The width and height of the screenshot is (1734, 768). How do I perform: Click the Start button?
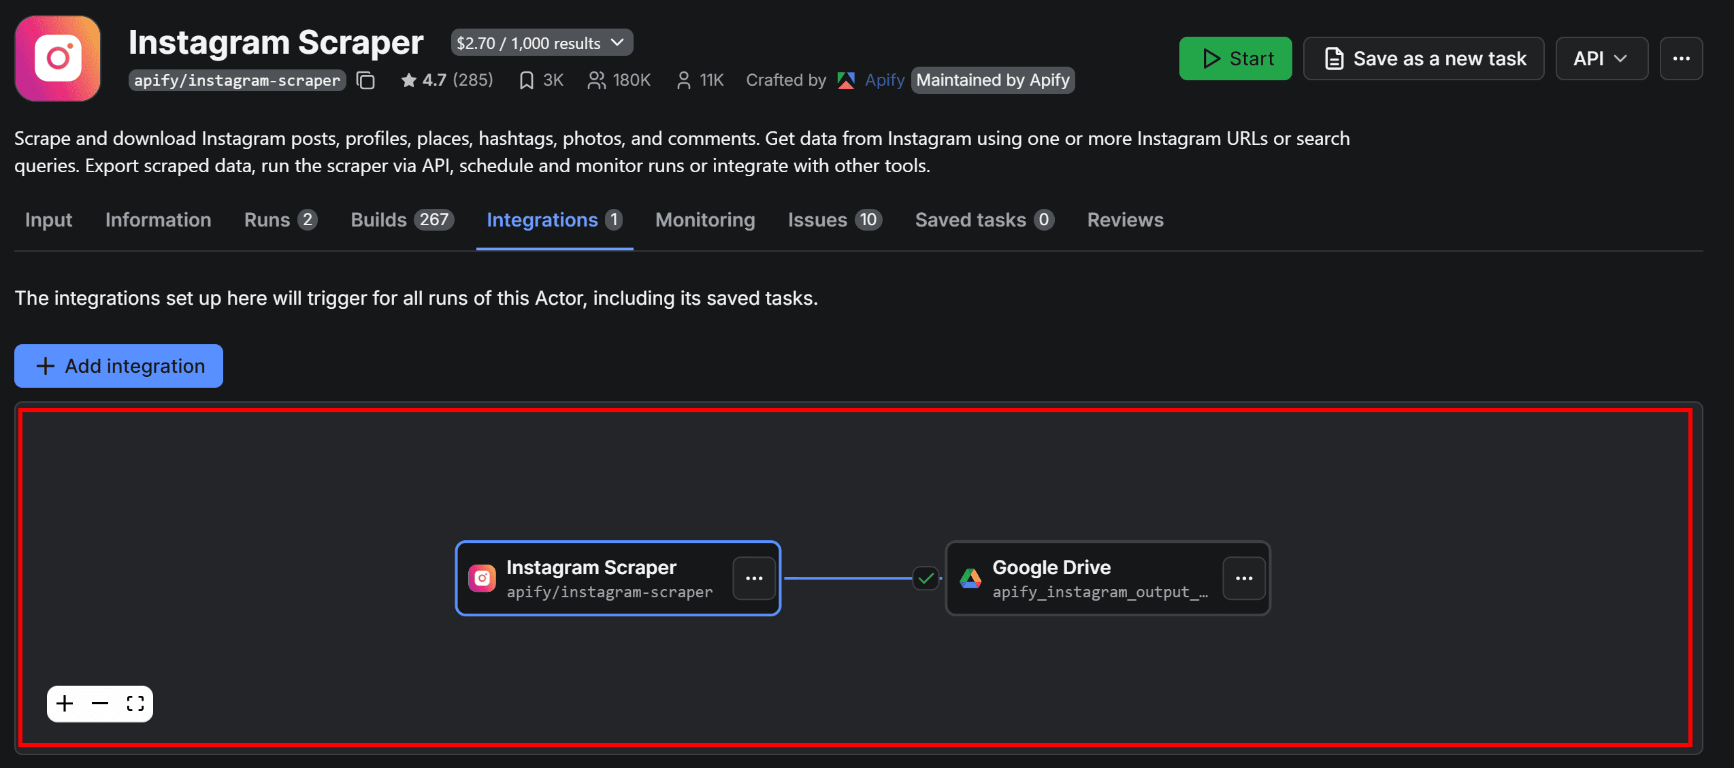pos(1235,58)
